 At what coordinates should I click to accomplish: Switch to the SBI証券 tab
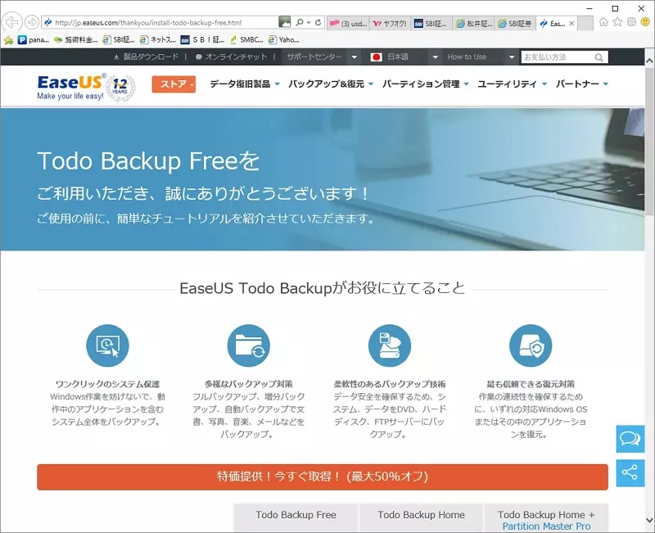[515, 24]
